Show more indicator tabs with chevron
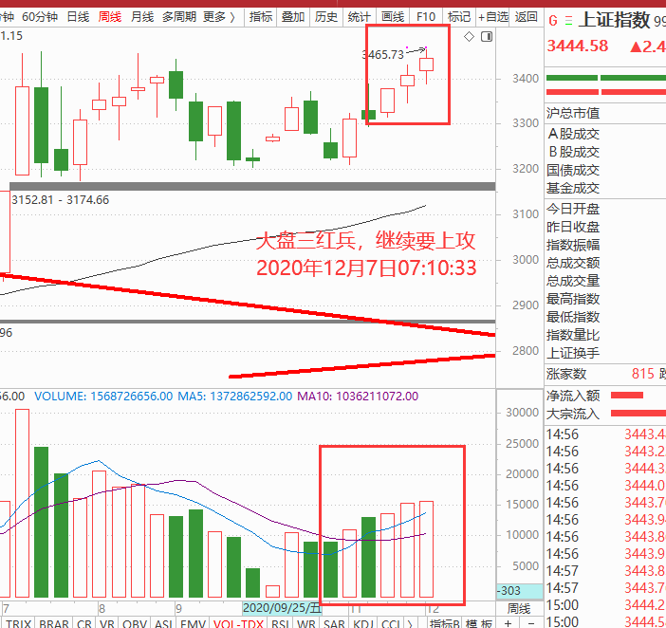 (410, 623)
